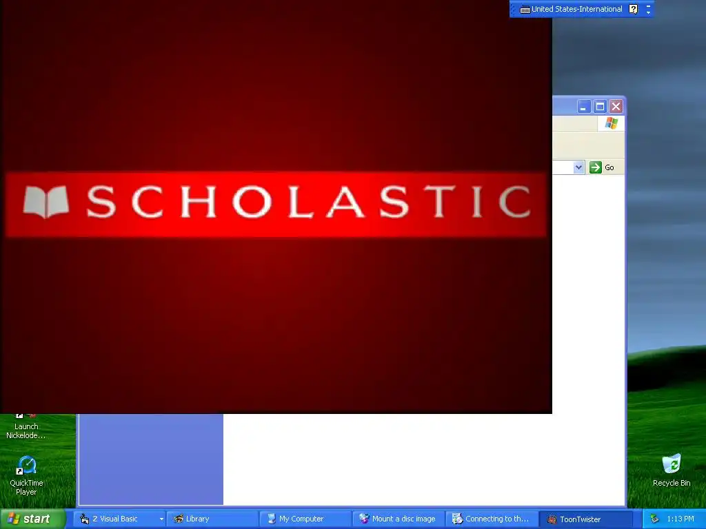The image size is (706, 529).
Task: Switch to Mount a disc image window
Action: tap(399, 519)
